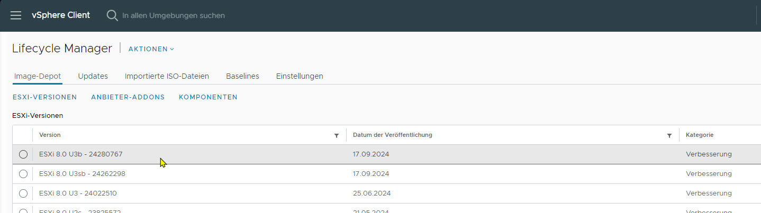Click the search magnifier icon
This screenshot has height=213, width=761.
coord(112,15)
